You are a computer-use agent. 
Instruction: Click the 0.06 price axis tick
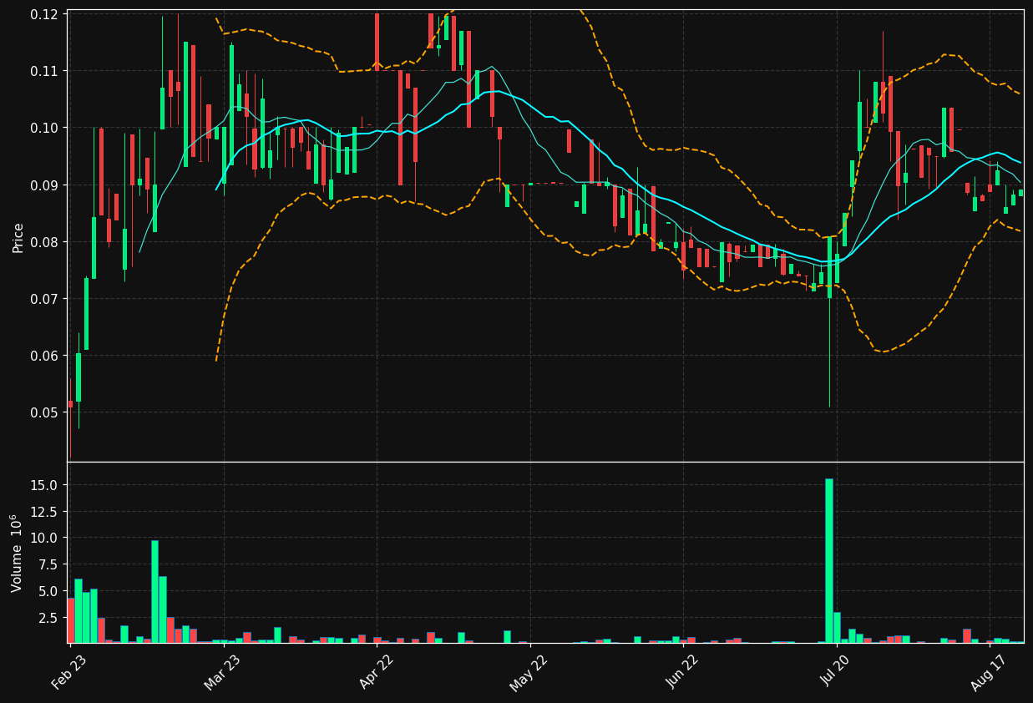[x=44, y=356]
